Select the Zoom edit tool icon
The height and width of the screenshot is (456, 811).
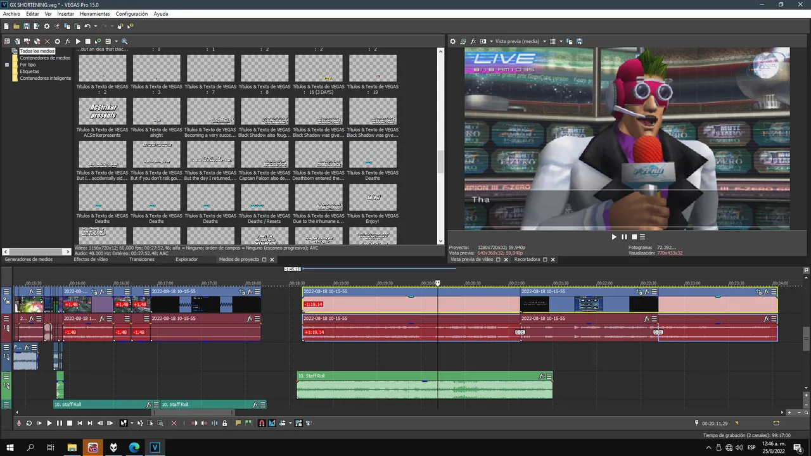[160, 423]
